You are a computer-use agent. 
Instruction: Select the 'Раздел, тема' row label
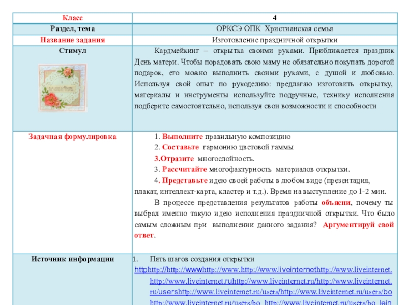72,29
